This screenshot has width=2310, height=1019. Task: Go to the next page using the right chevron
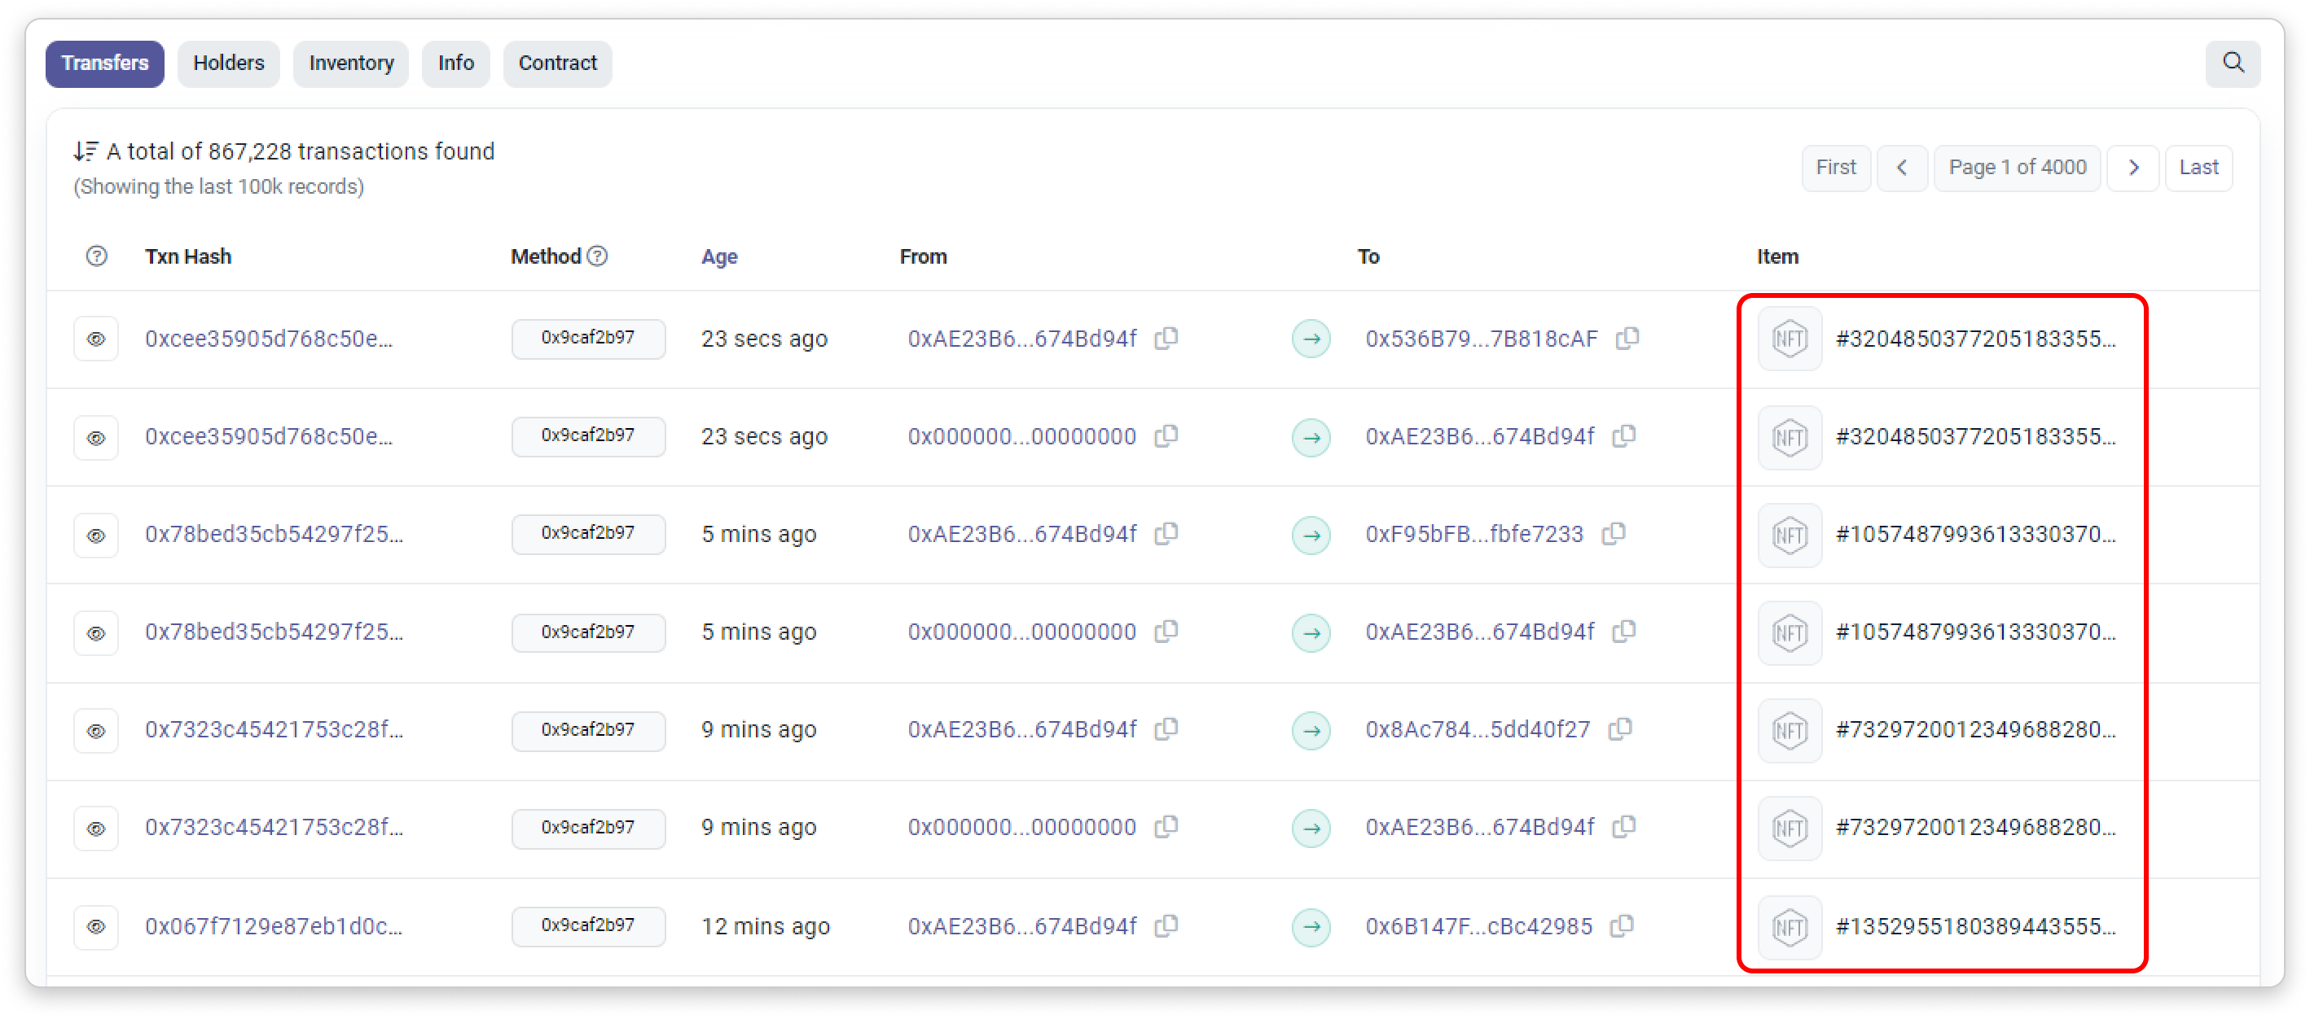pos(2133,168)
